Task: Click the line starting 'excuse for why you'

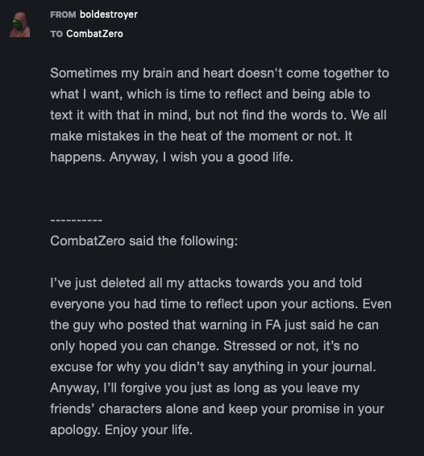Action: (x=213, y=367)
